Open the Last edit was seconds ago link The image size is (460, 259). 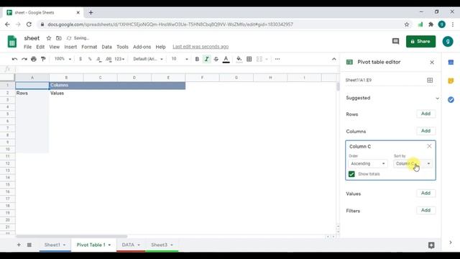click(201, 47)
